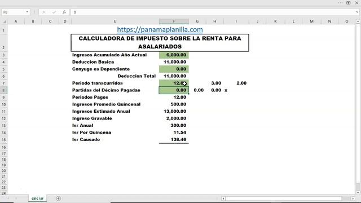Select Isr Causado value 138.46
The width and height of the screenshot is (361, 203).
coord(174,139)
